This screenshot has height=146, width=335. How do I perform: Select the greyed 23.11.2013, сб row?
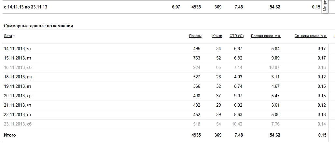click(x=165, y=124)
